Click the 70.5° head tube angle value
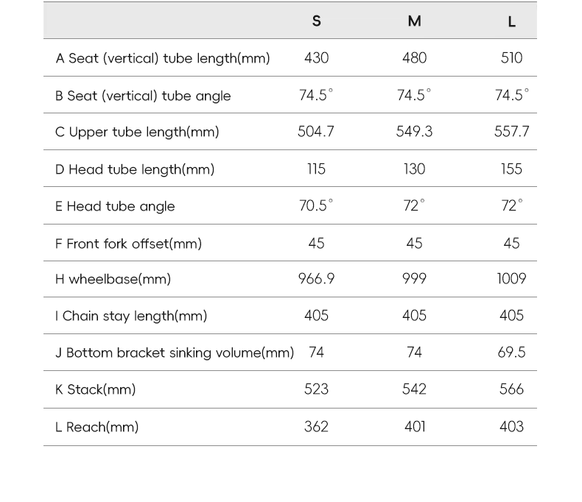This screenshot has width=582, height=502. coord(316,205)
